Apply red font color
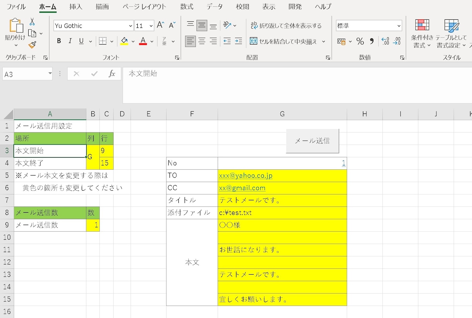This screenshot has width=472, height=318. [143, 41]
